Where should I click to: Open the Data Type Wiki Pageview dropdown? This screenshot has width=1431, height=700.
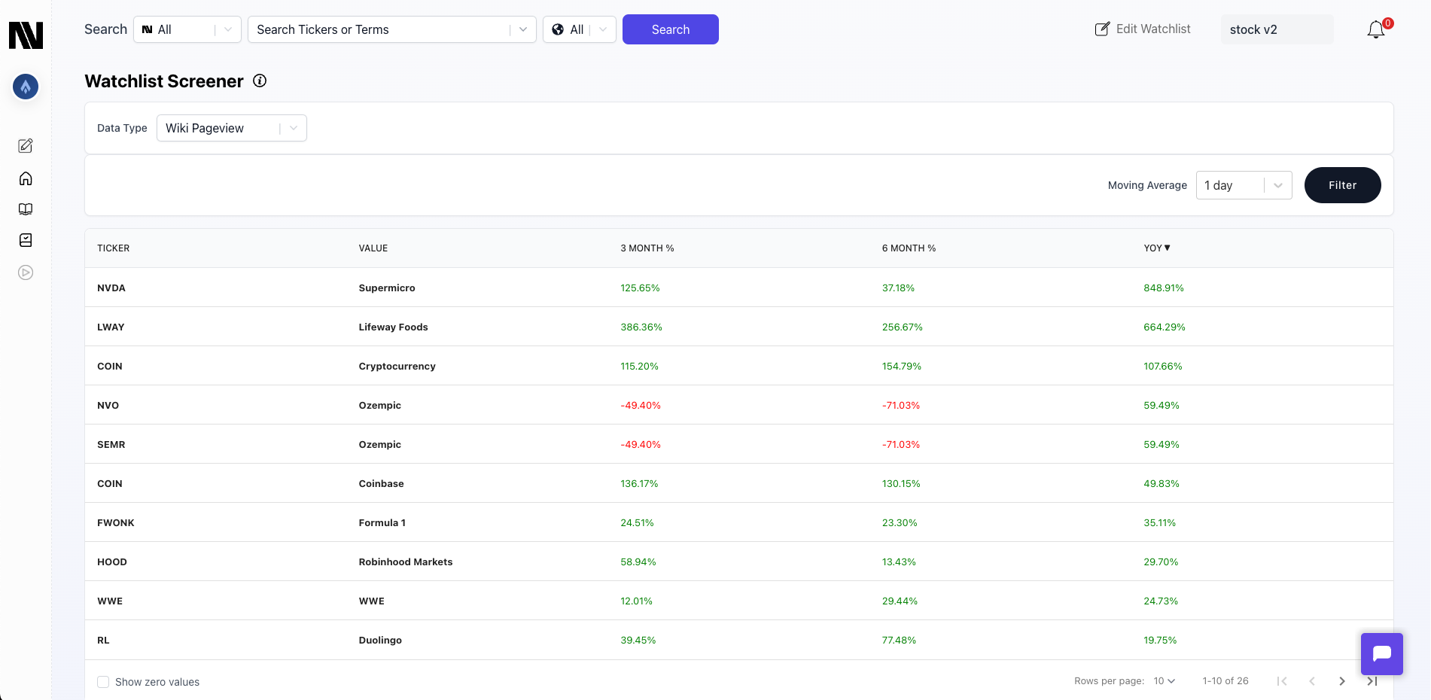point(232,128)
